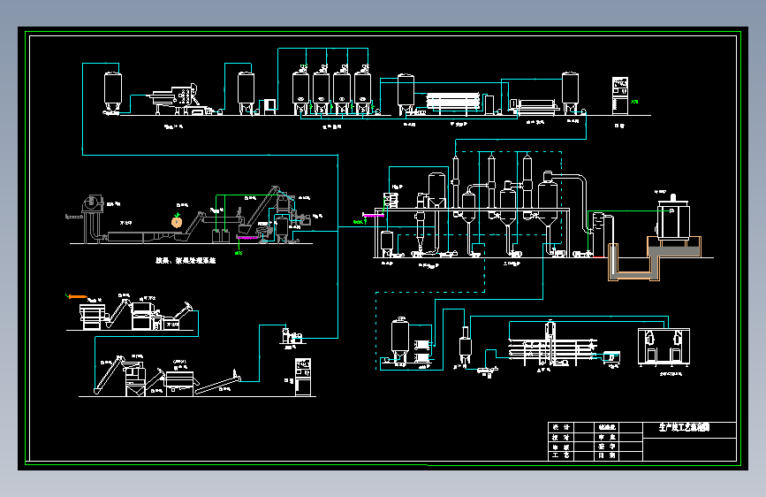Viewport: 766px width, 497px height.
Task: Click the section caption under the fruit washing line
Action: (x=186, y=261)
